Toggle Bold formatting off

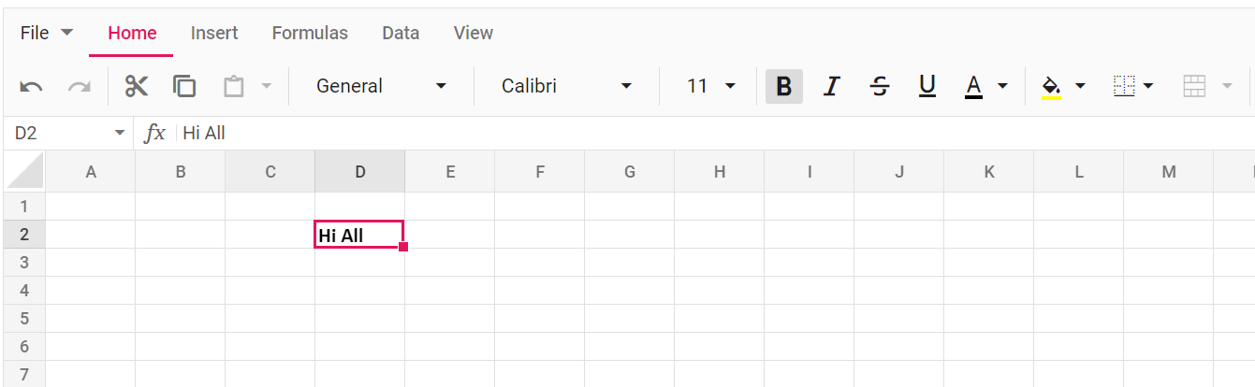(784, 86)
